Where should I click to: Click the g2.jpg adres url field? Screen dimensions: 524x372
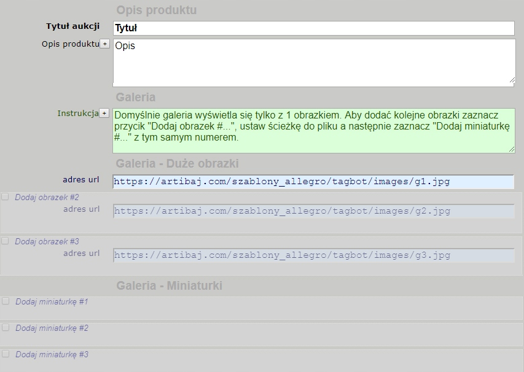click(x=313, y=211)
